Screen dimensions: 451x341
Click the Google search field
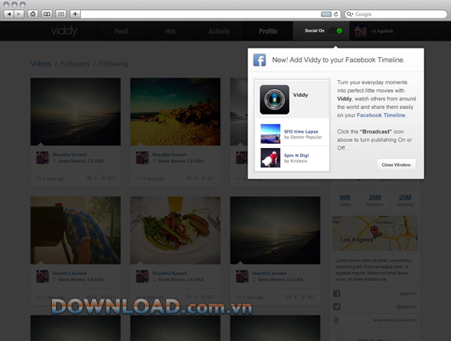(396, 14)
